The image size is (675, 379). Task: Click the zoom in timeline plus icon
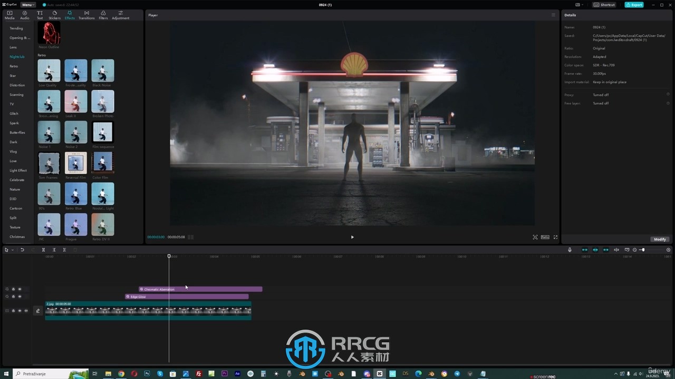coord(669,250)
